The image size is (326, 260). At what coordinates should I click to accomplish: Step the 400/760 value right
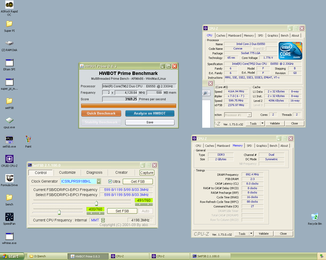coord(100,213)
